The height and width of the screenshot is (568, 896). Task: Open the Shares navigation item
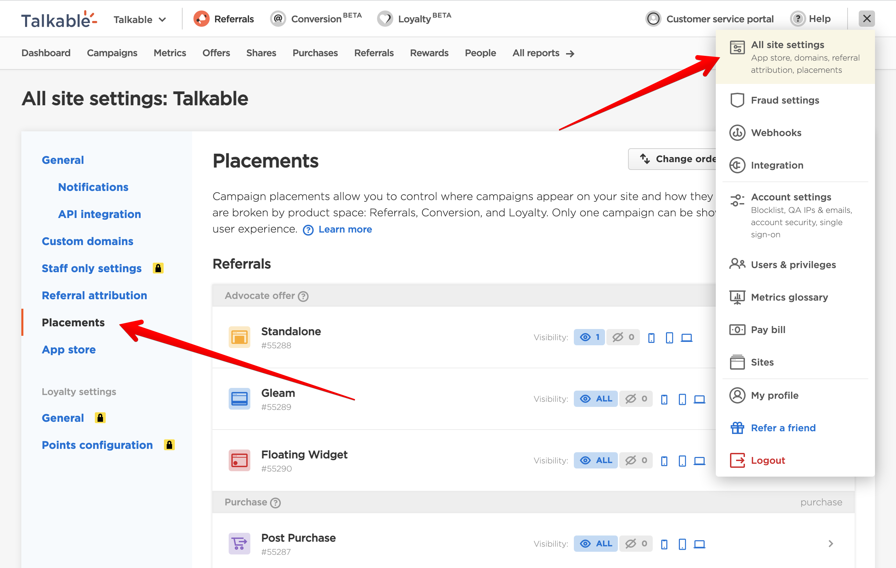[261, 53]
